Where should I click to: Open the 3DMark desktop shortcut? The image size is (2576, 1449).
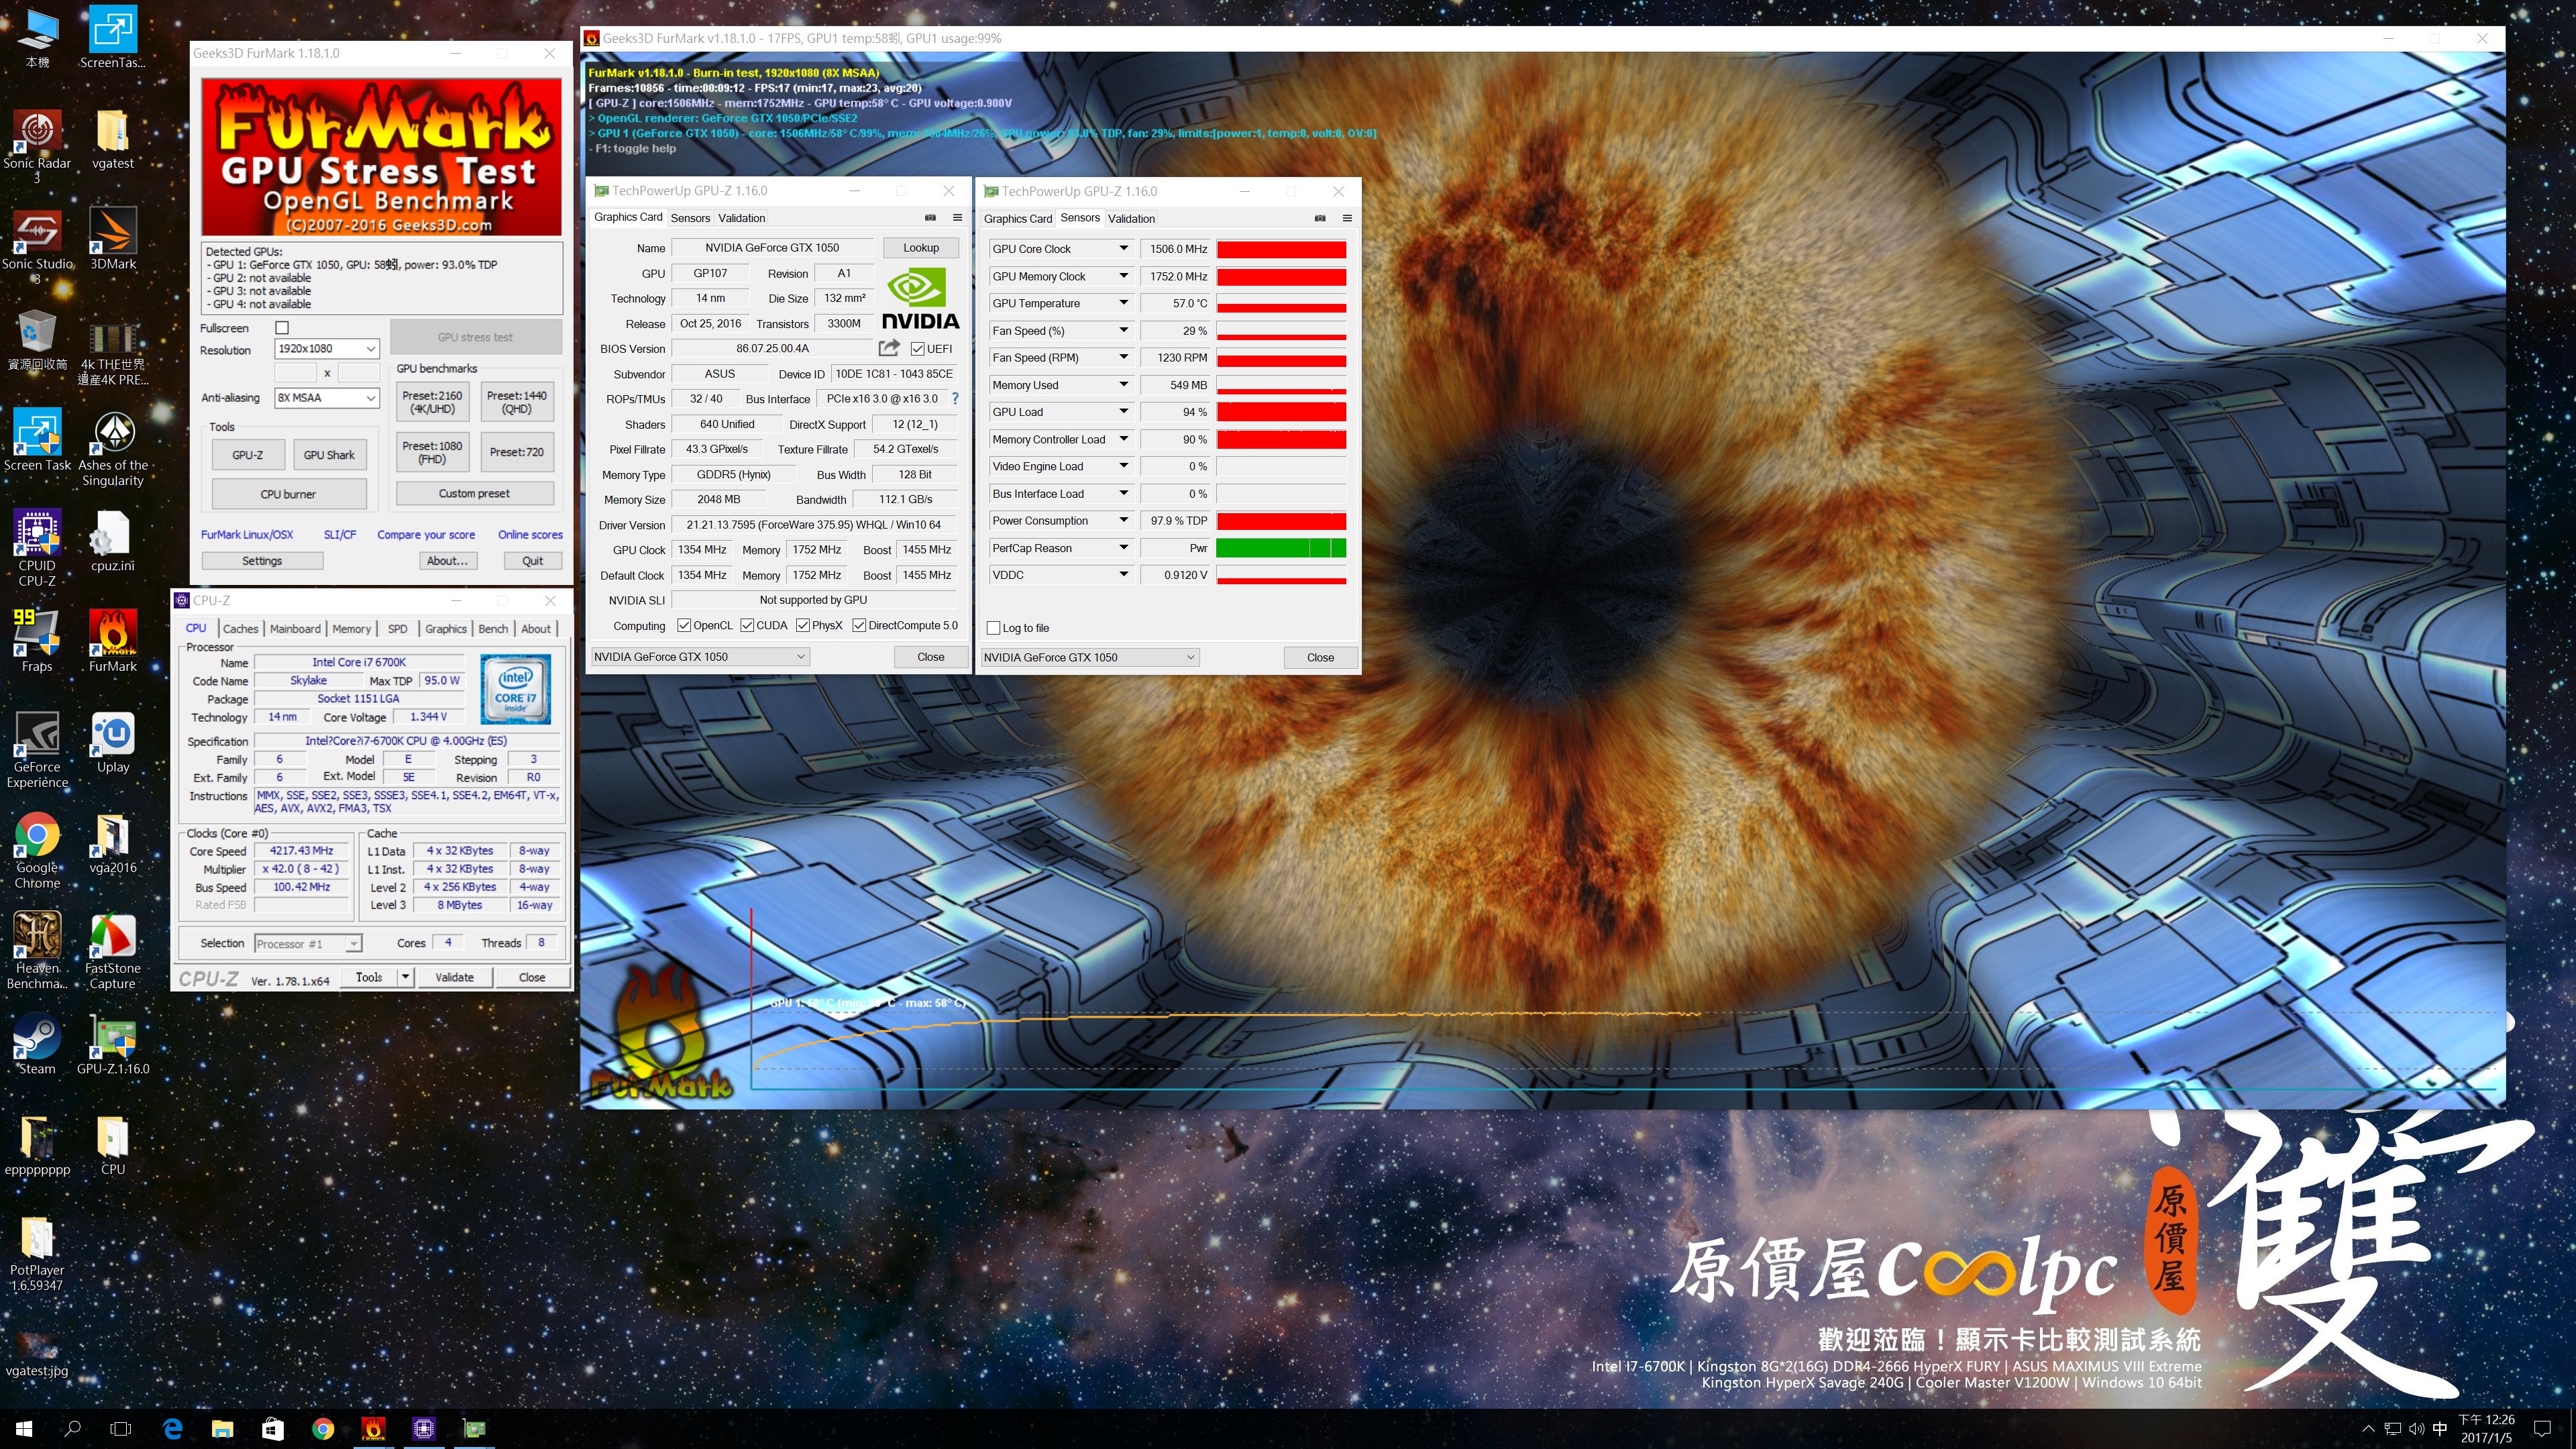point(113,238)
